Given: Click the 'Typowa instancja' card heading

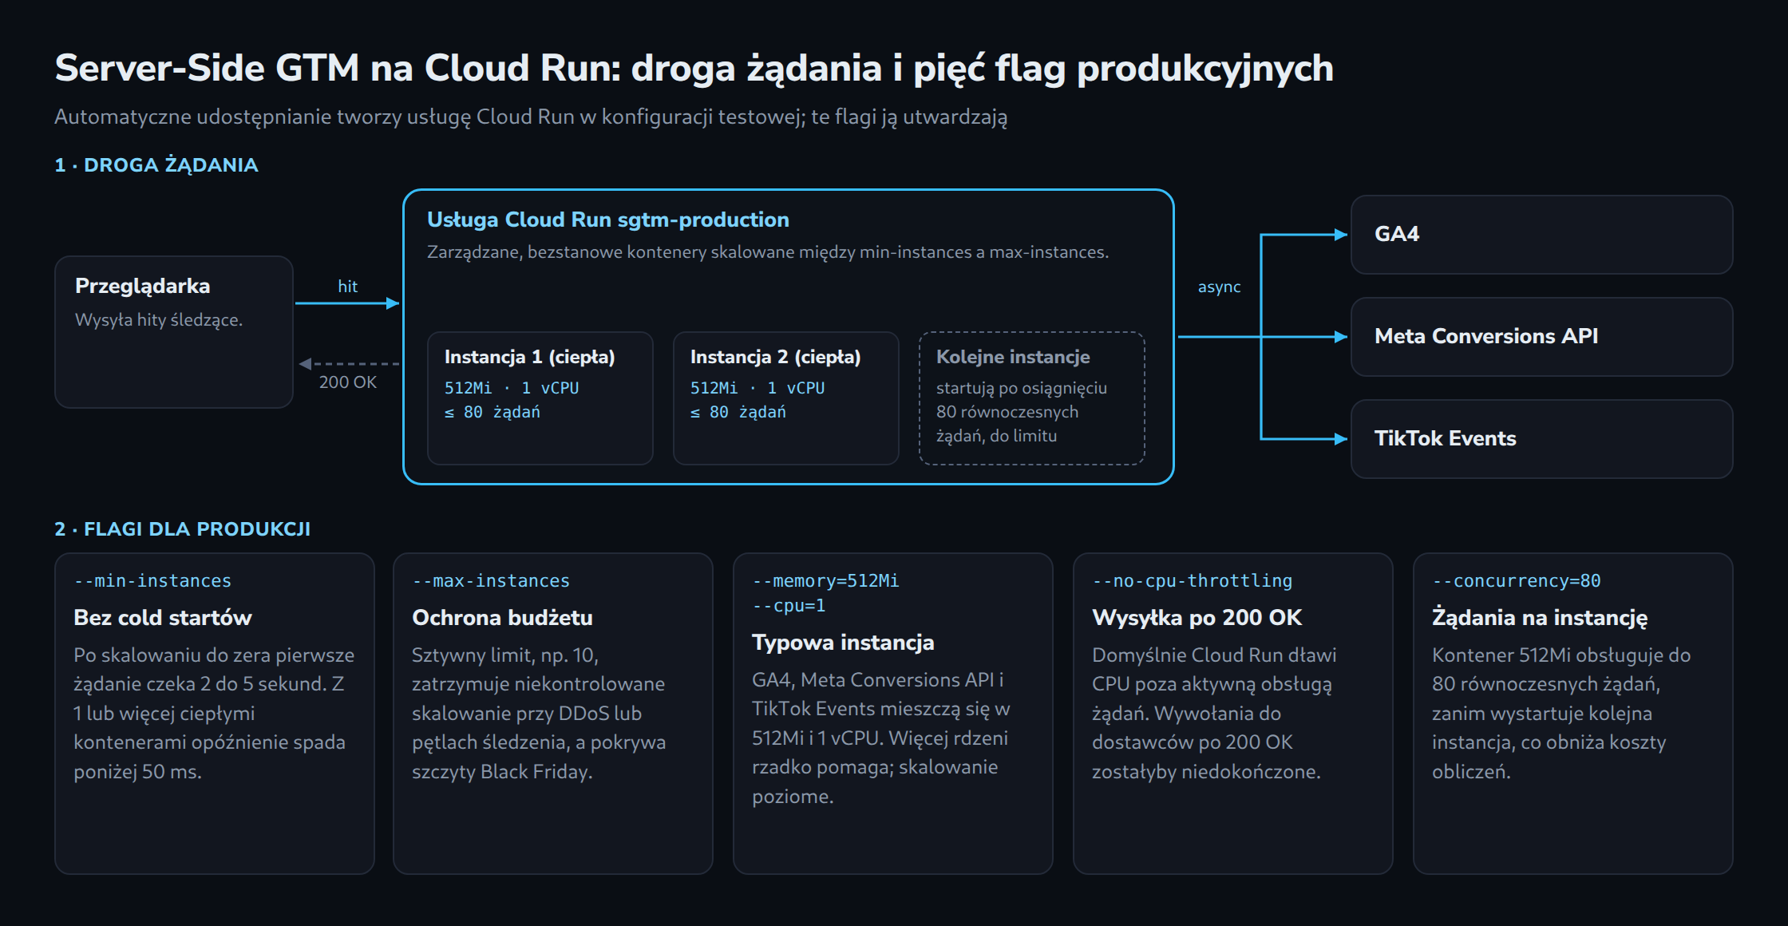Looking at the screenshot, I should click(843, 643).
